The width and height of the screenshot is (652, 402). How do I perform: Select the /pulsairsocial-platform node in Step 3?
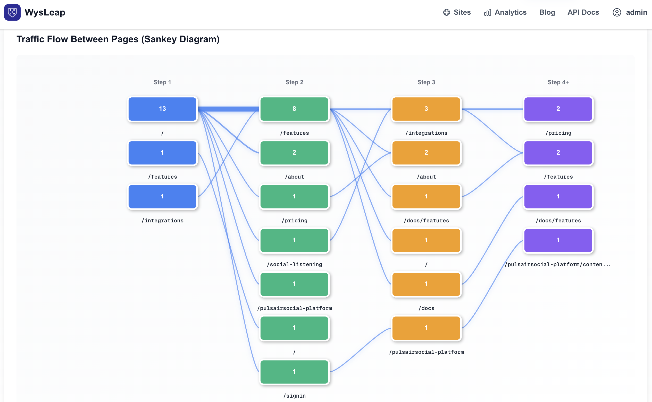426,328
